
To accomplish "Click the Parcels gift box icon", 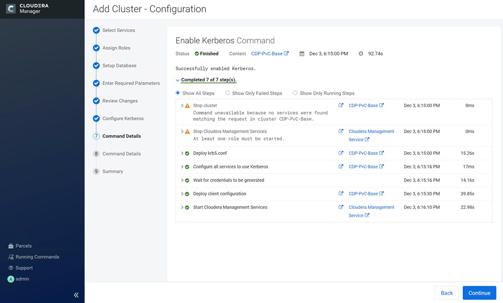I will pyautogui.click(x=11, y=246).
